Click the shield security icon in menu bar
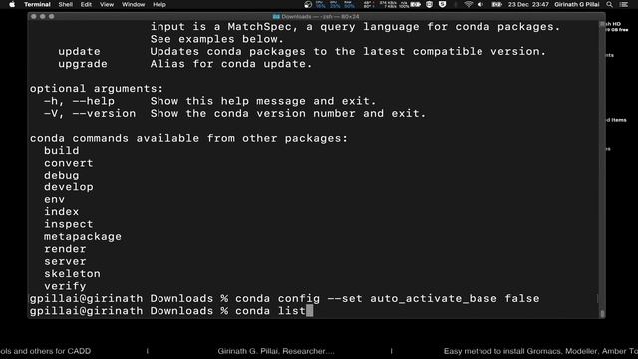Viewport: 638px width, 359px height. point(429,4)
